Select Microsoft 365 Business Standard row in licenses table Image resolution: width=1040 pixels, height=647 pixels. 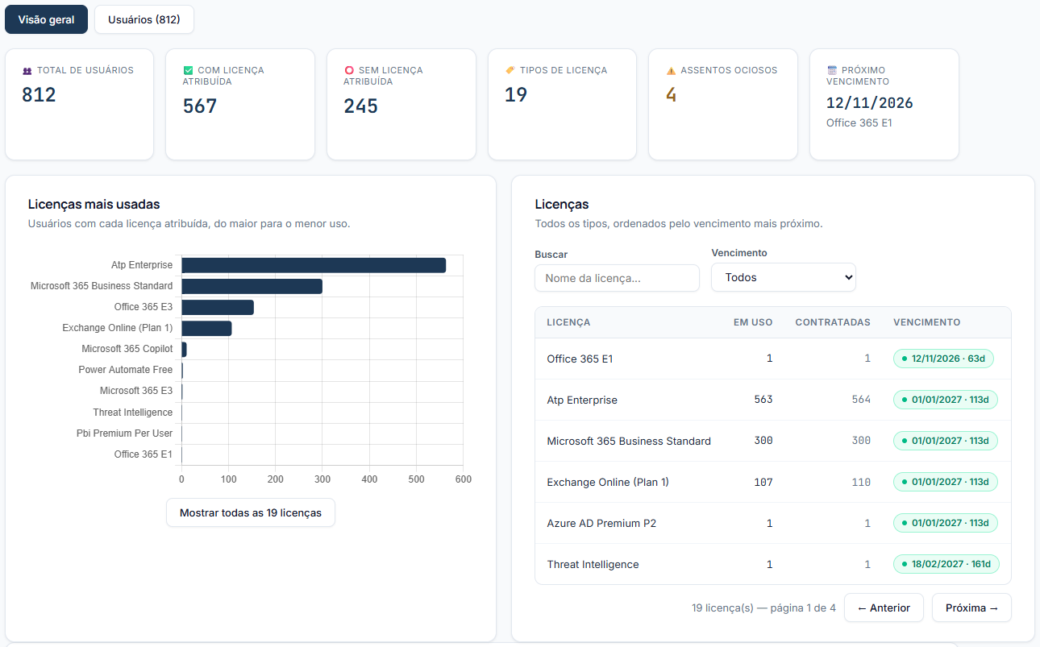click(x=773, y=441)
